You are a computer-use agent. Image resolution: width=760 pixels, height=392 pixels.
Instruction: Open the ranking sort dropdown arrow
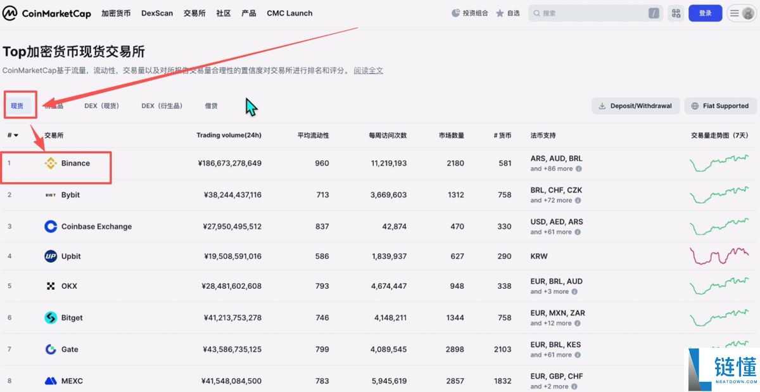pyautogui.click(x=15, y=135)
